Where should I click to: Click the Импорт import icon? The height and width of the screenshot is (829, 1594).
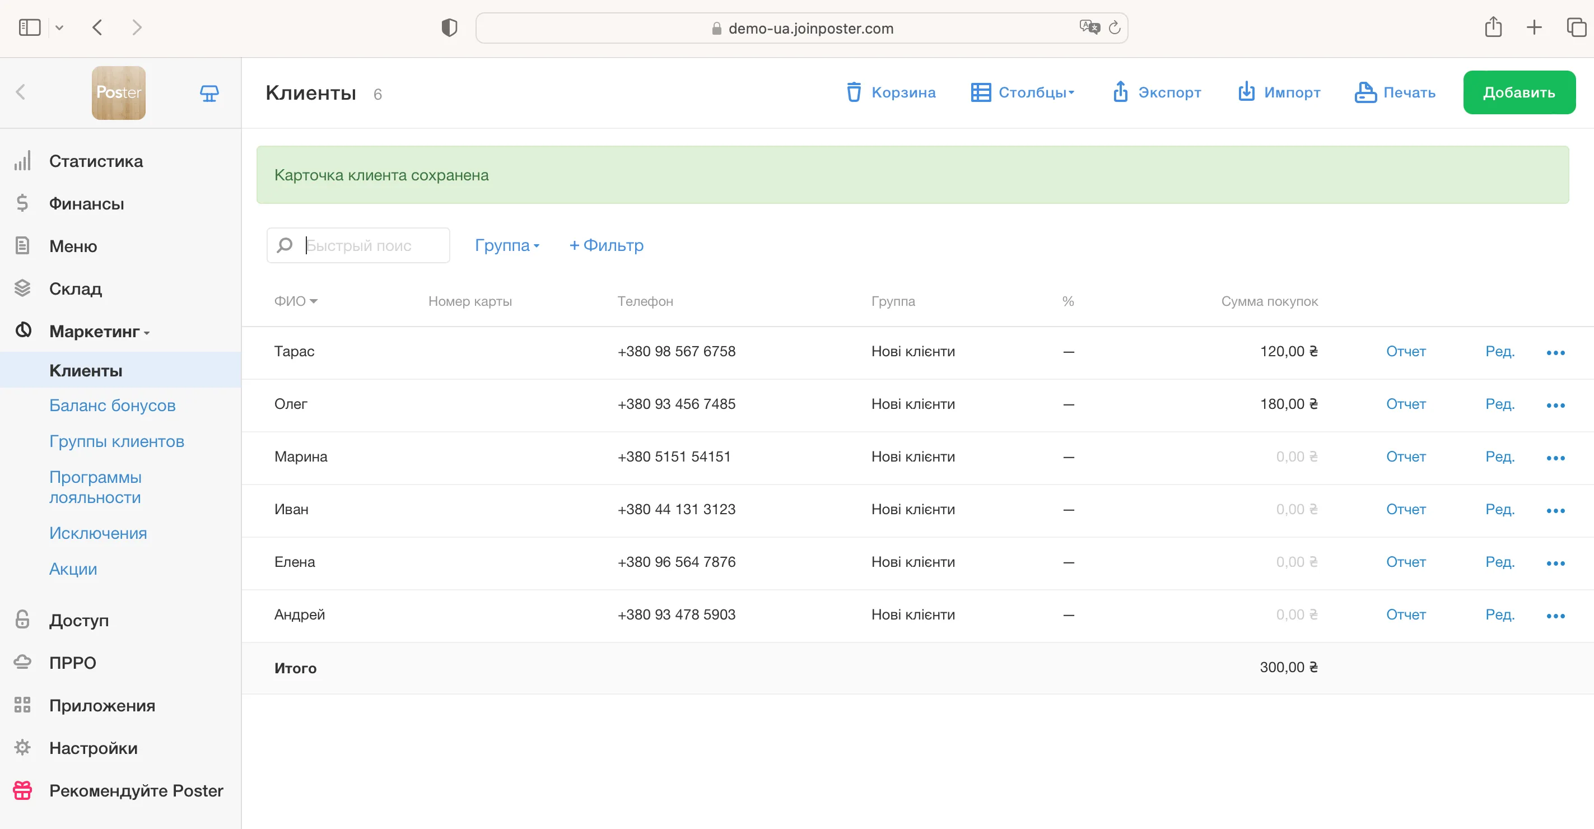pyautogui.click(x=1246, y=92)
